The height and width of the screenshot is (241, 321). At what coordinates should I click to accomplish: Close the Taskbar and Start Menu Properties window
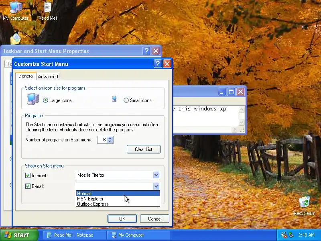pos(156,51)
